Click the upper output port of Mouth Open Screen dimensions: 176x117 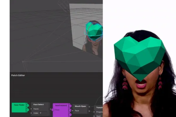[x=89, y=107]
